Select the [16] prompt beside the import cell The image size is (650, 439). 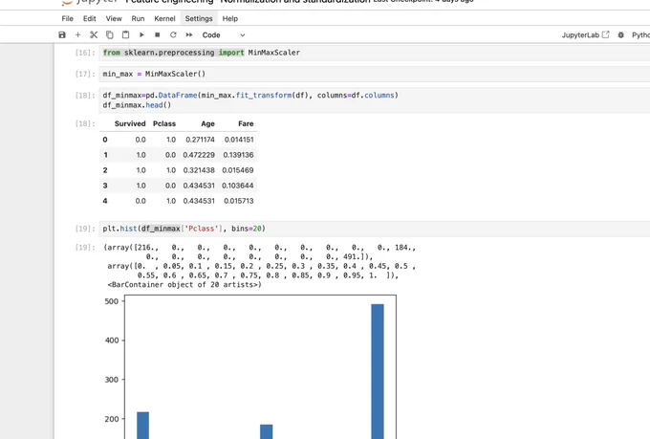(x=85, y=53)
